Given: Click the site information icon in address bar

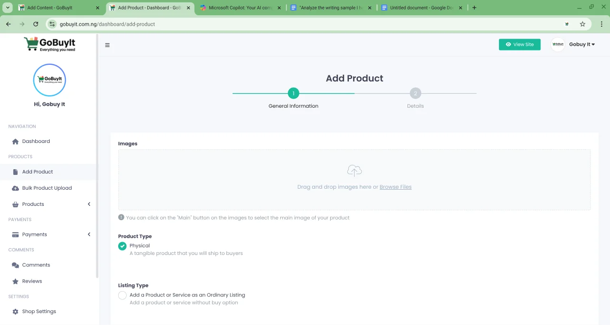Looking at the screenshot, I should tap(52, 24).
